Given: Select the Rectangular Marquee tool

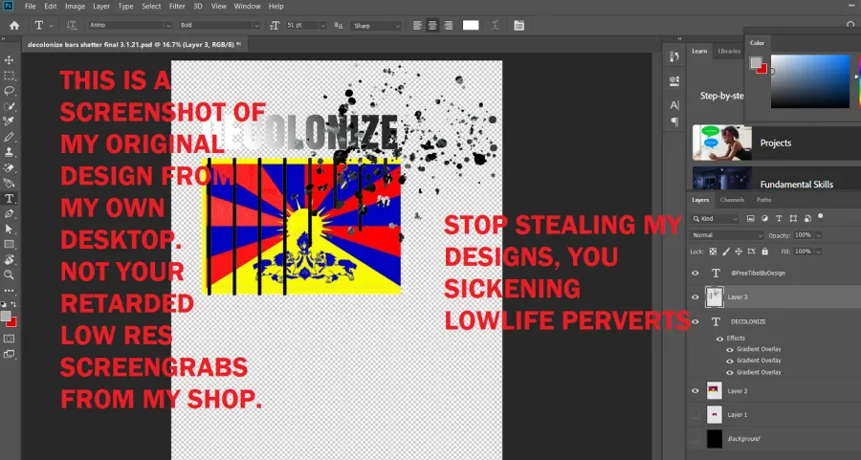Looking at the screenshot, I should click(10, 76).
